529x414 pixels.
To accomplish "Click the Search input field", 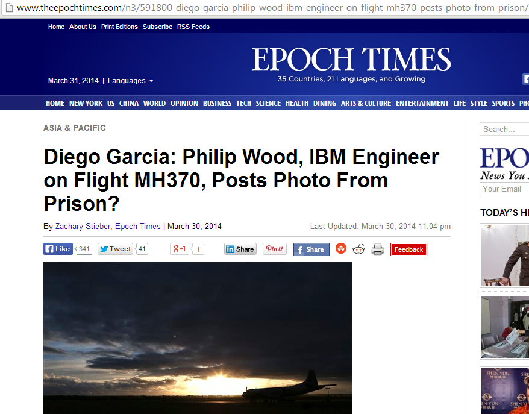I will pos(504,129).
